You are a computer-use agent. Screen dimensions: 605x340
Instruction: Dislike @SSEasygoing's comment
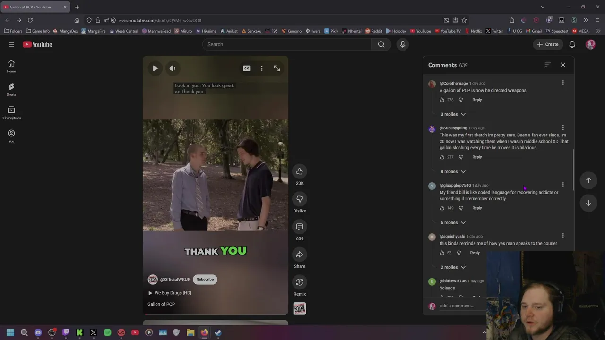tap(461, 157)
